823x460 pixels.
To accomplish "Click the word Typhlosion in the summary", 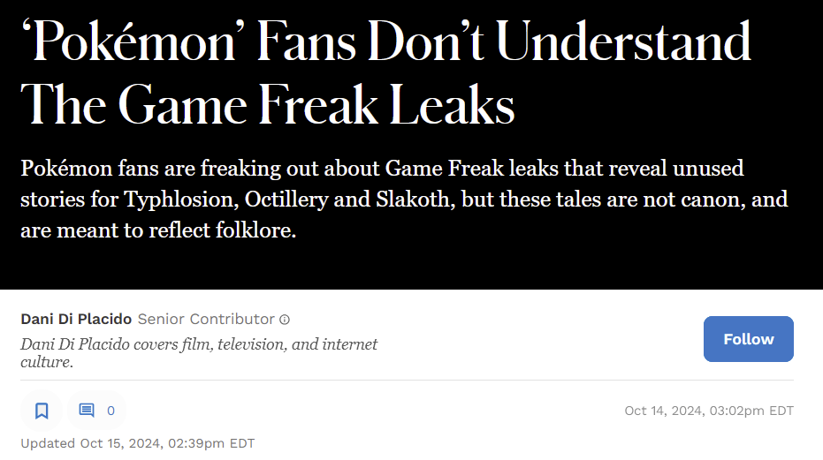I will [181, 200].
